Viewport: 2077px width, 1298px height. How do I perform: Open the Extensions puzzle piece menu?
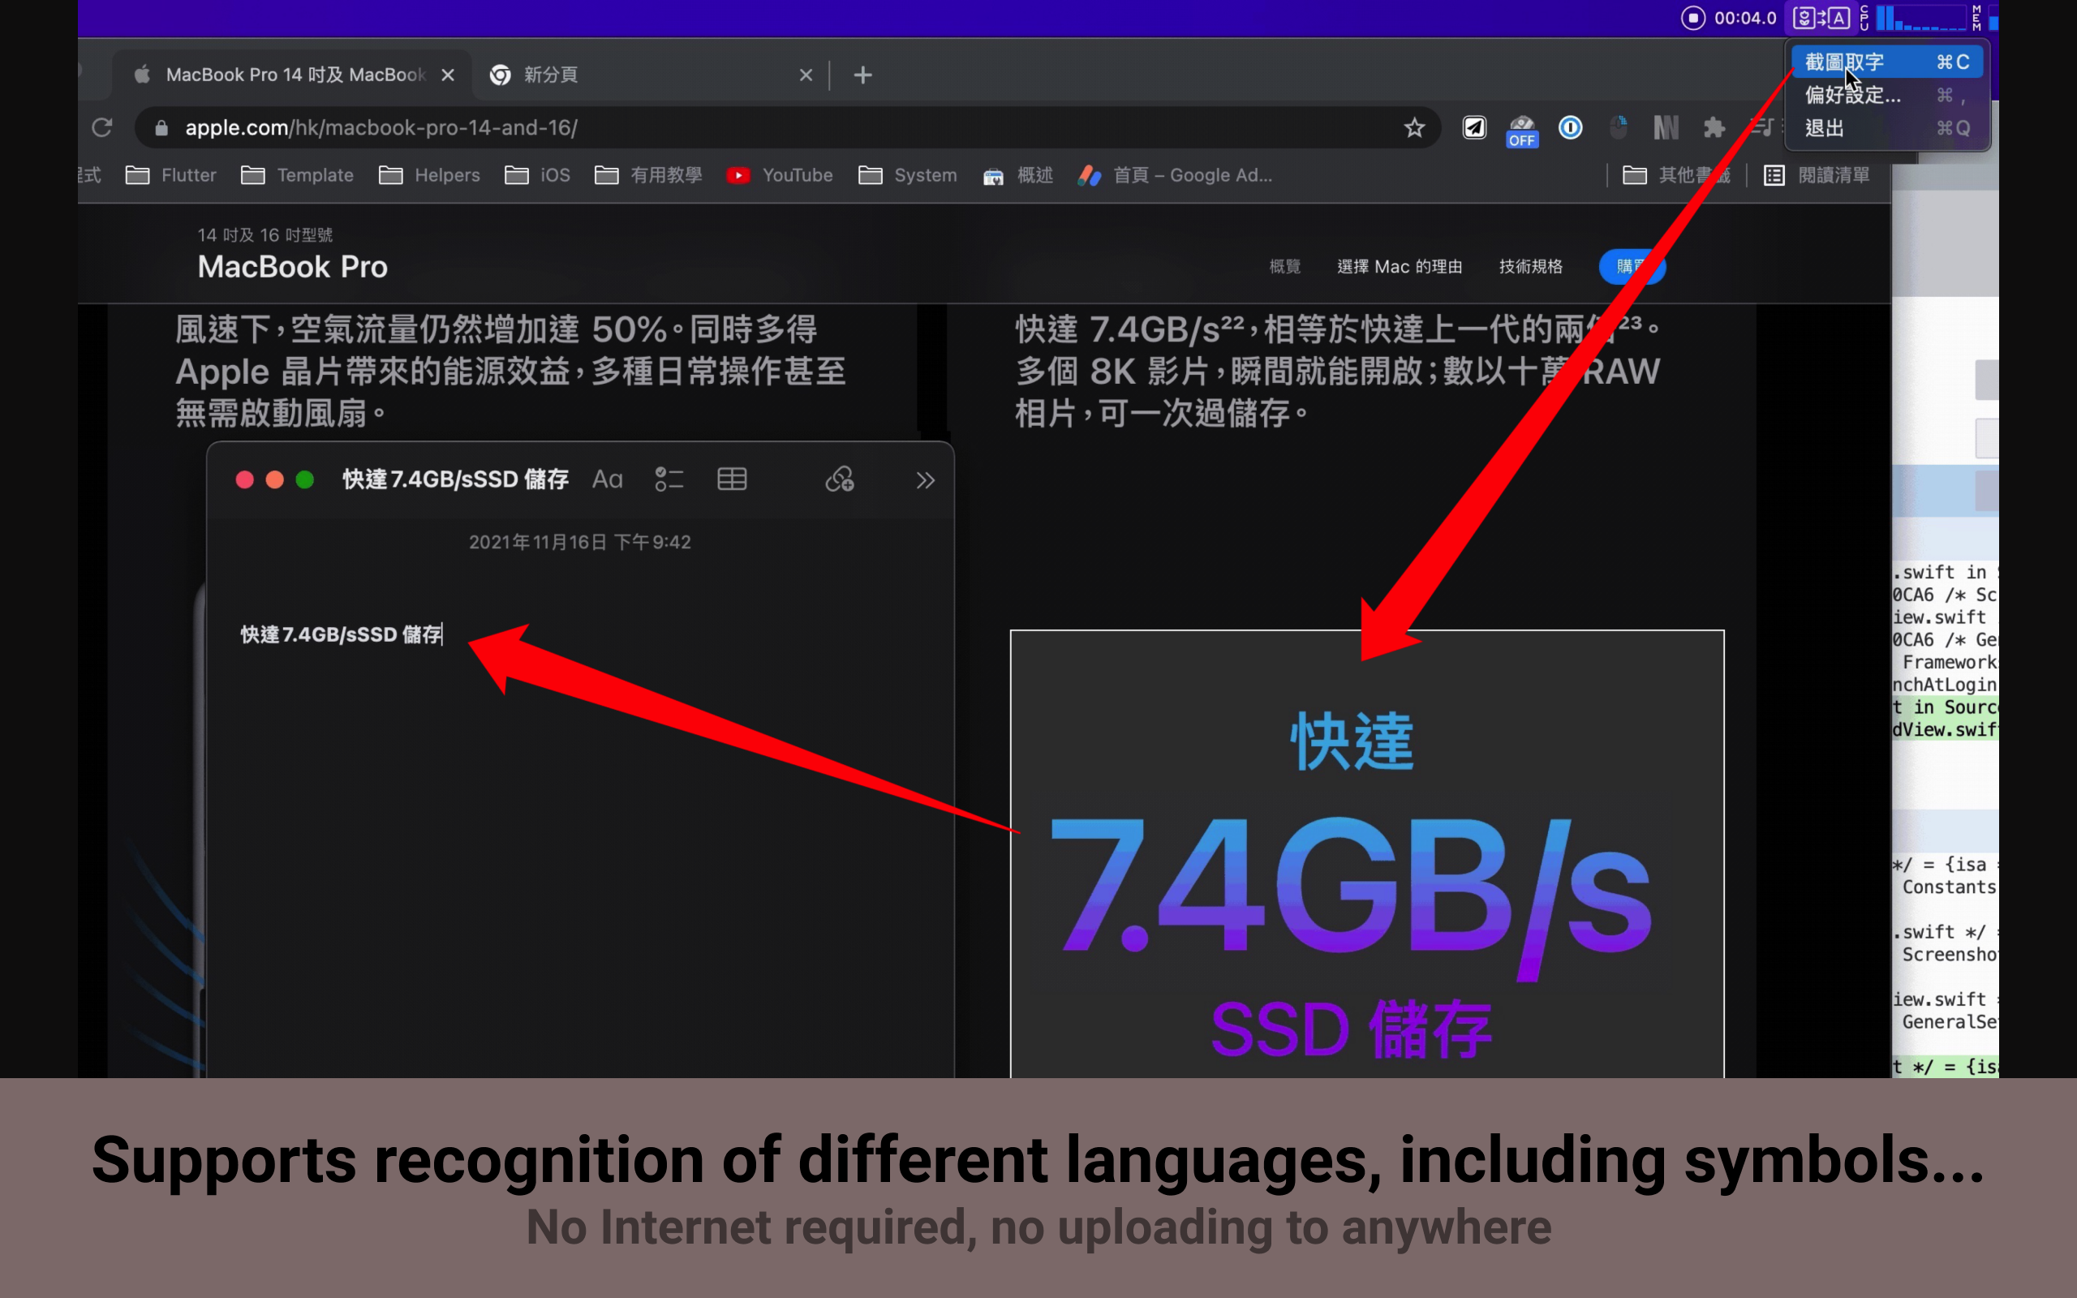(1714, 128)
